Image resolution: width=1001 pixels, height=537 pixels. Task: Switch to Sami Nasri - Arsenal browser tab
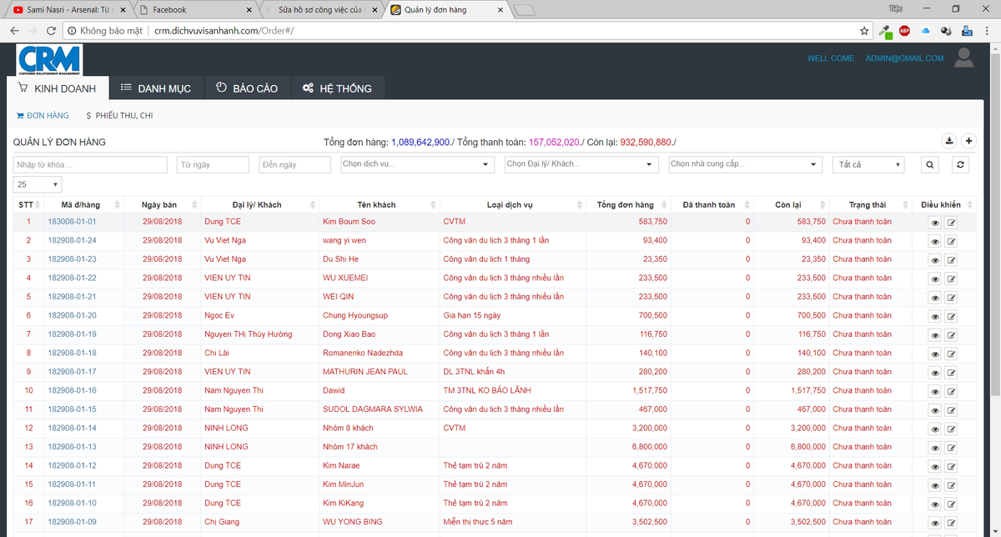[70, 10]
